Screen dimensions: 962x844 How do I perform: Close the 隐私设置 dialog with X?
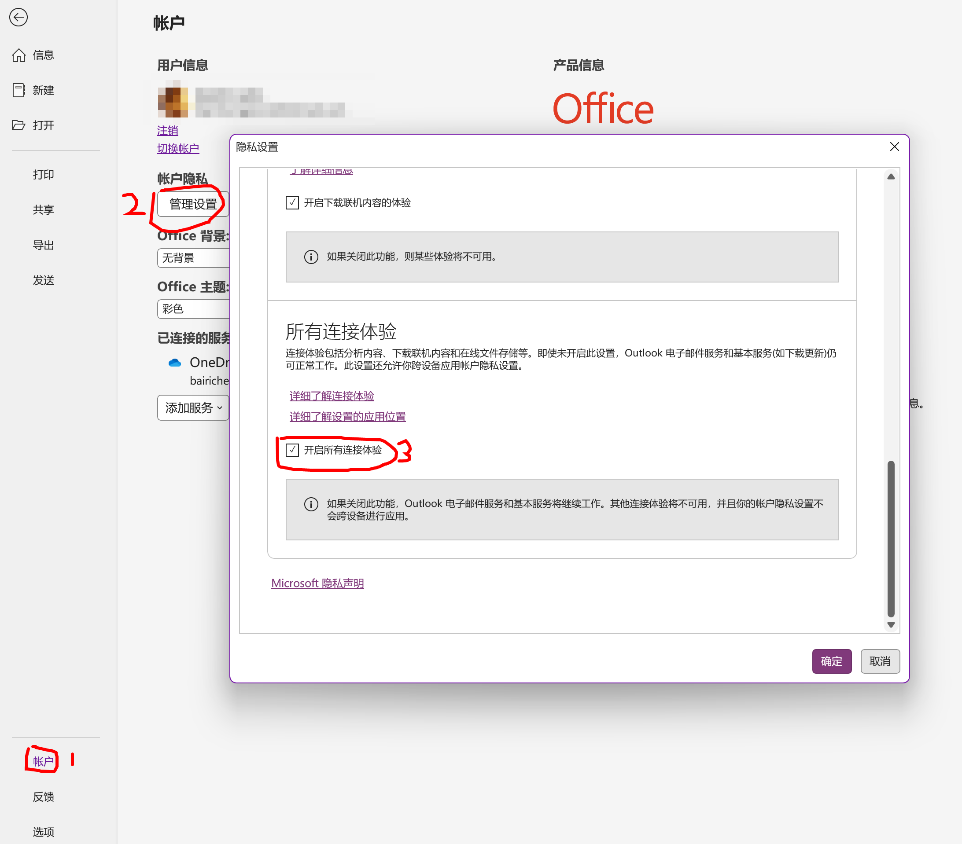894,147
